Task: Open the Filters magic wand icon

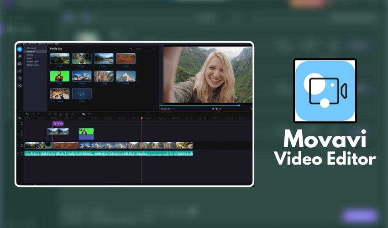Action: click(x=20, y=57)
